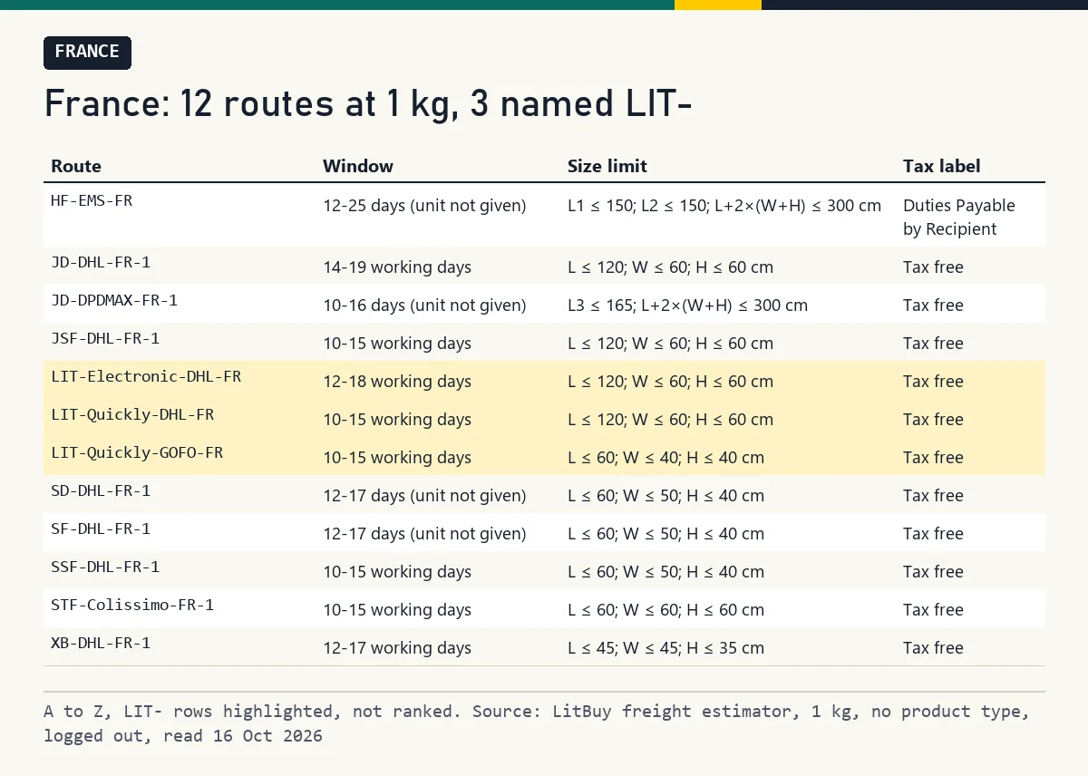Click the source footnote text
The image size is (1088, 776).
(537, 723)
